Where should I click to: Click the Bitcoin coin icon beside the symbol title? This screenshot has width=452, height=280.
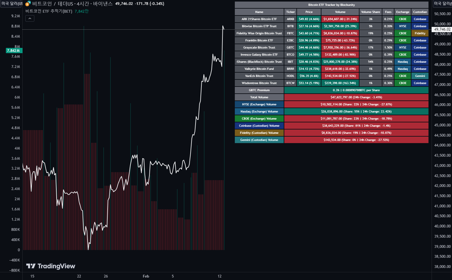coord(28,4)
